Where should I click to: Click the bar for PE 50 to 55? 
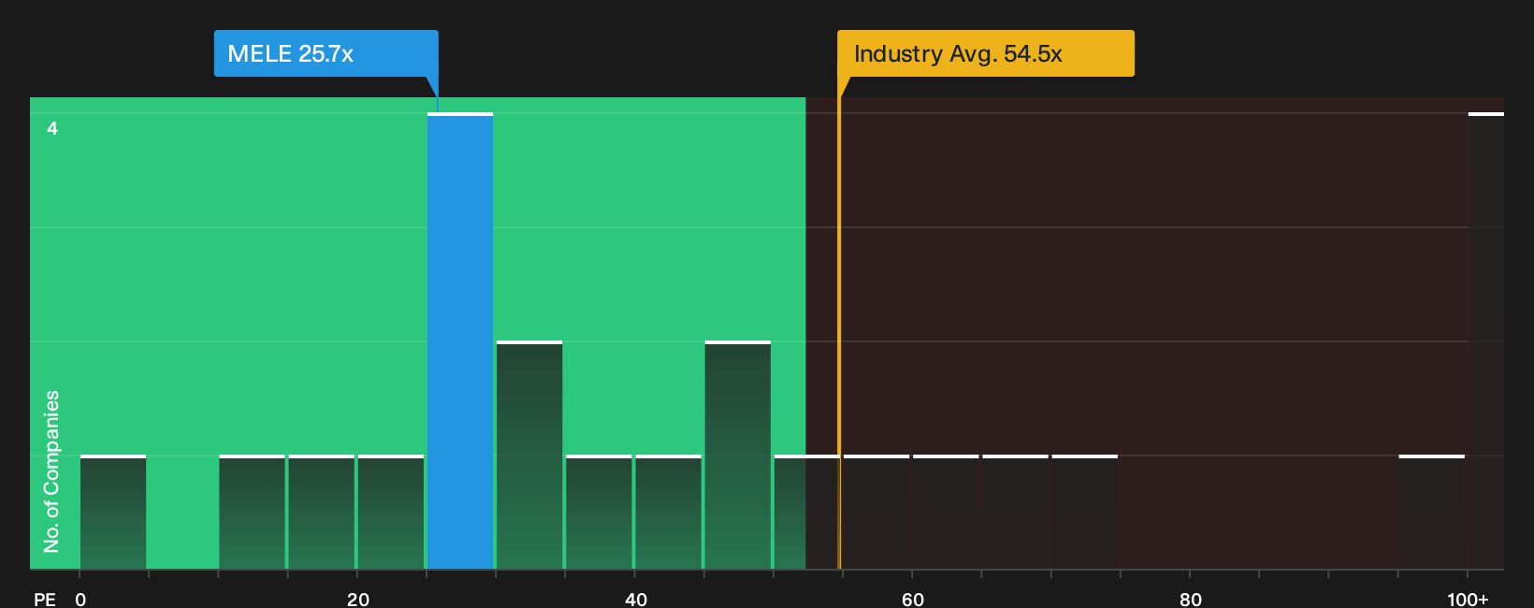click(807, 512)
